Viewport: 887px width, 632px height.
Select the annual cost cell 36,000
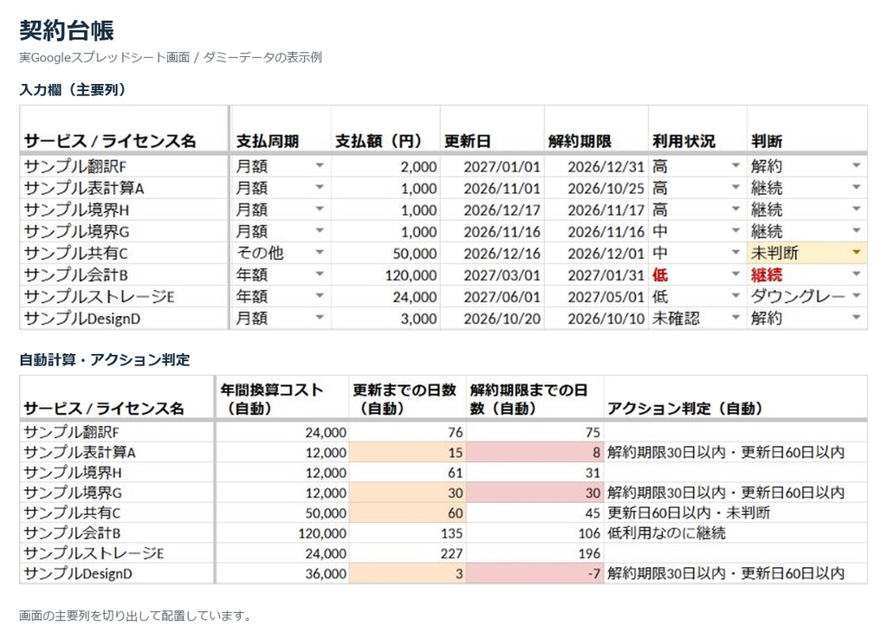point(282,573)
